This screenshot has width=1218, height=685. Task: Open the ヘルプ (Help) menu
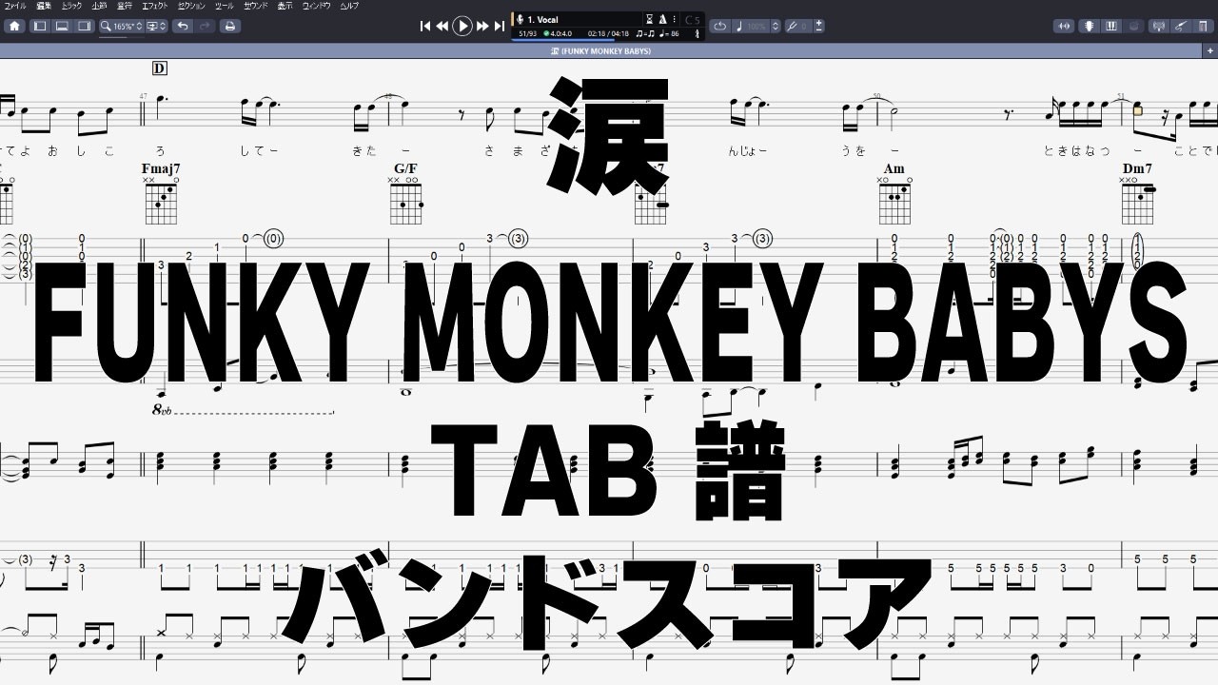point(350,6)
